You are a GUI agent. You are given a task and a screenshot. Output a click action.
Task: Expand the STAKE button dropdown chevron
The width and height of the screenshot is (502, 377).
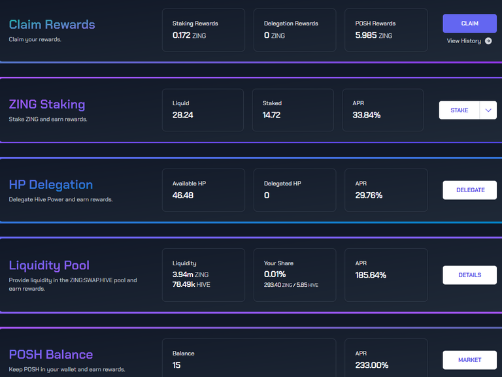[488, 110]
